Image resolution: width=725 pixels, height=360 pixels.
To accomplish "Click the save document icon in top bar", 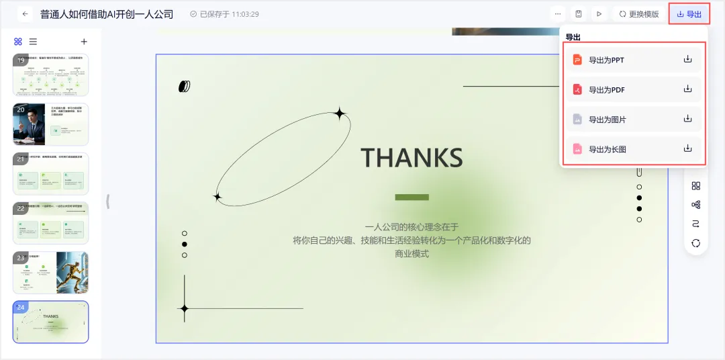I will (579, 14).
